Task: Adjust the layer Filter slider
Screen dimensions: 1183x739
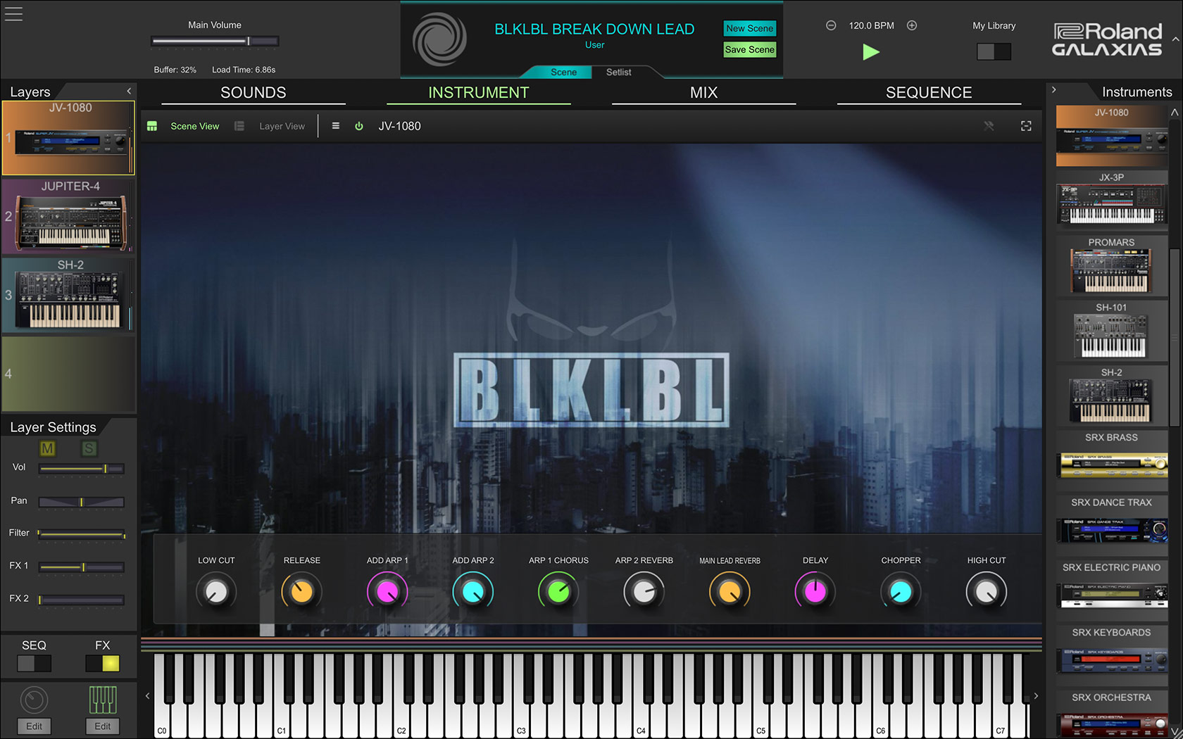Action: click(x=82, y=535)
